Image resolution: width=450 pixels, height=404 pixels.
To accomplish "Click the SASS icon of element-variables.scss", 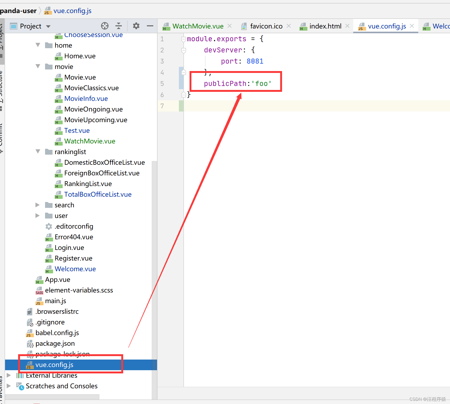I will click(39, 290).
